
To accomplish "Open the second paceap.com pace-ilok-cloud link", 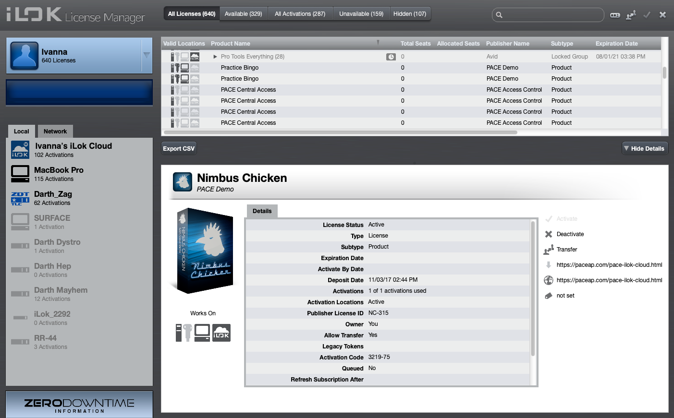I will [x=609, y=280].
